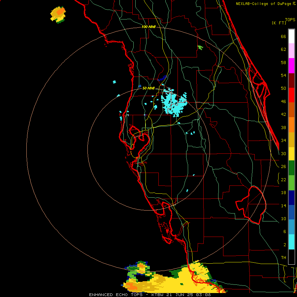
Task: Click the legend value 26
Action: (283, 167)
